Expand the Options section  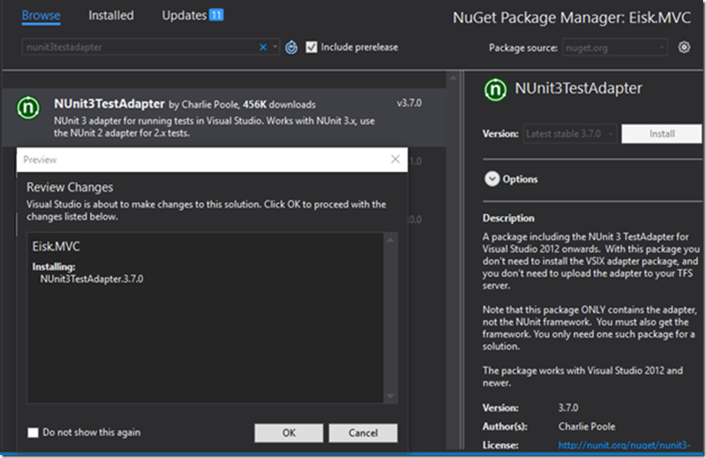(x=492, y=179)
